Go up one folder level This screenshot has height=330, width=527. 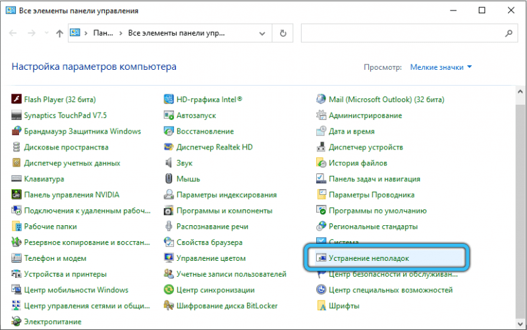(59, 33)
